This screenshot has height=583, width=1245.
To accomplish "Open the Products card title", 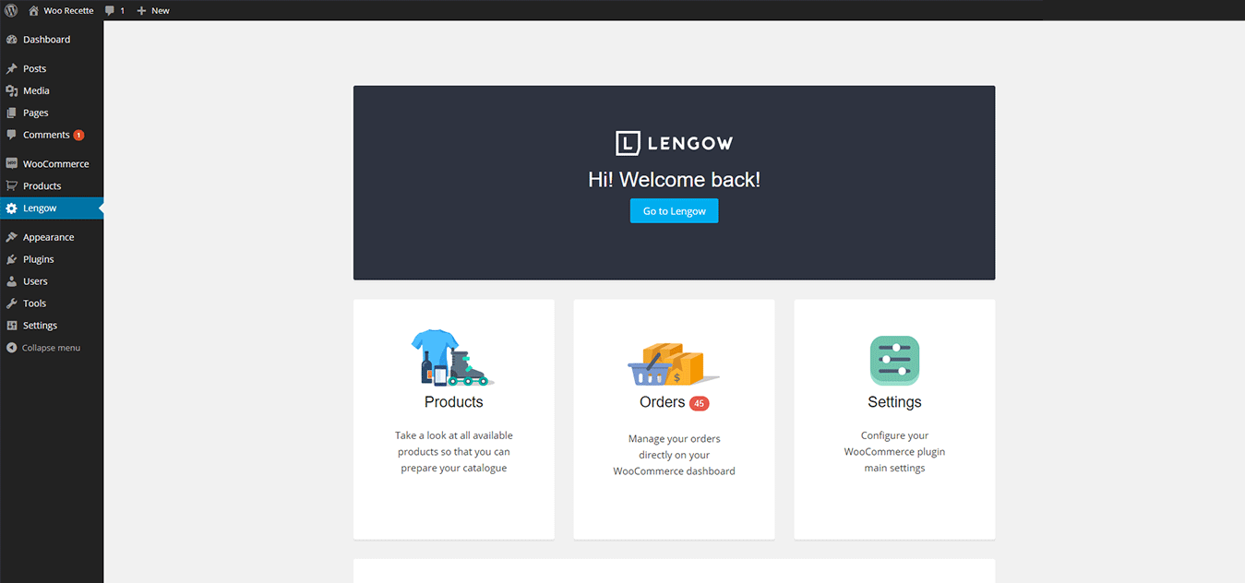I will tap(453, 402).
